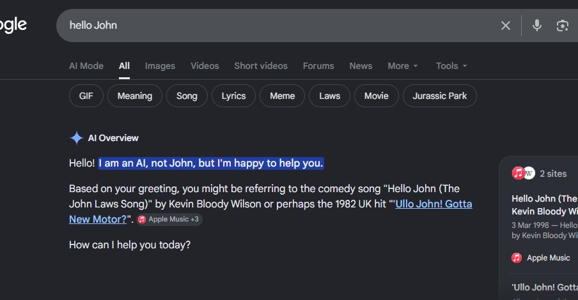This screenshot has width=578, height=300.
Task: Start voice search with the microphone icon
Action: pos(536,26)
